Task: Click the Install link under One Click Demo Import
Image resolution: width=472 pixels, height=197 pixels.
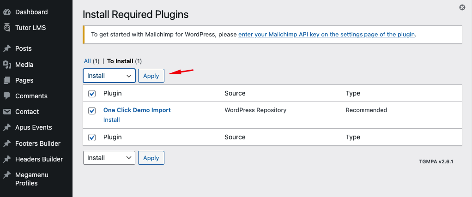Action: (112, 120)
